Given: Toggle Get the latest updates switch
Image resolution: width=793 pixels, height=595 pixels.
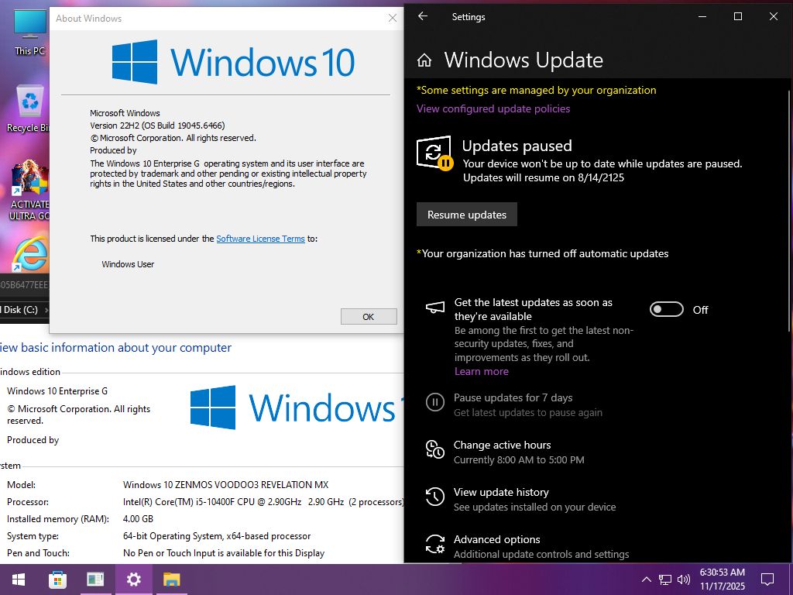Looking at the screenshot, I should pyautogui.click(x=667, y=309).
